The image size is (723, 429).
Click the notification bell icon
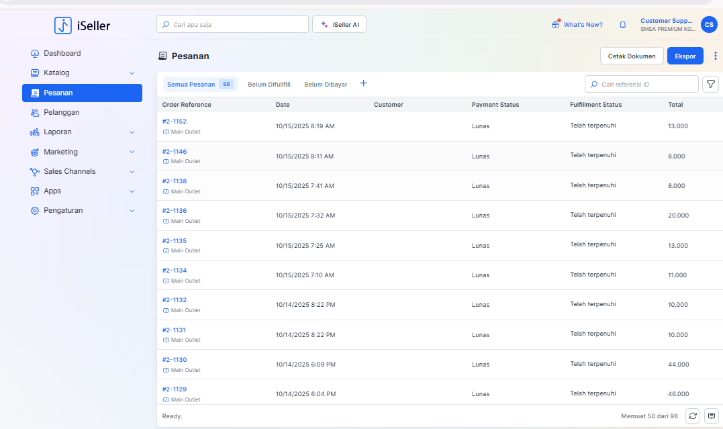(622, 25)
